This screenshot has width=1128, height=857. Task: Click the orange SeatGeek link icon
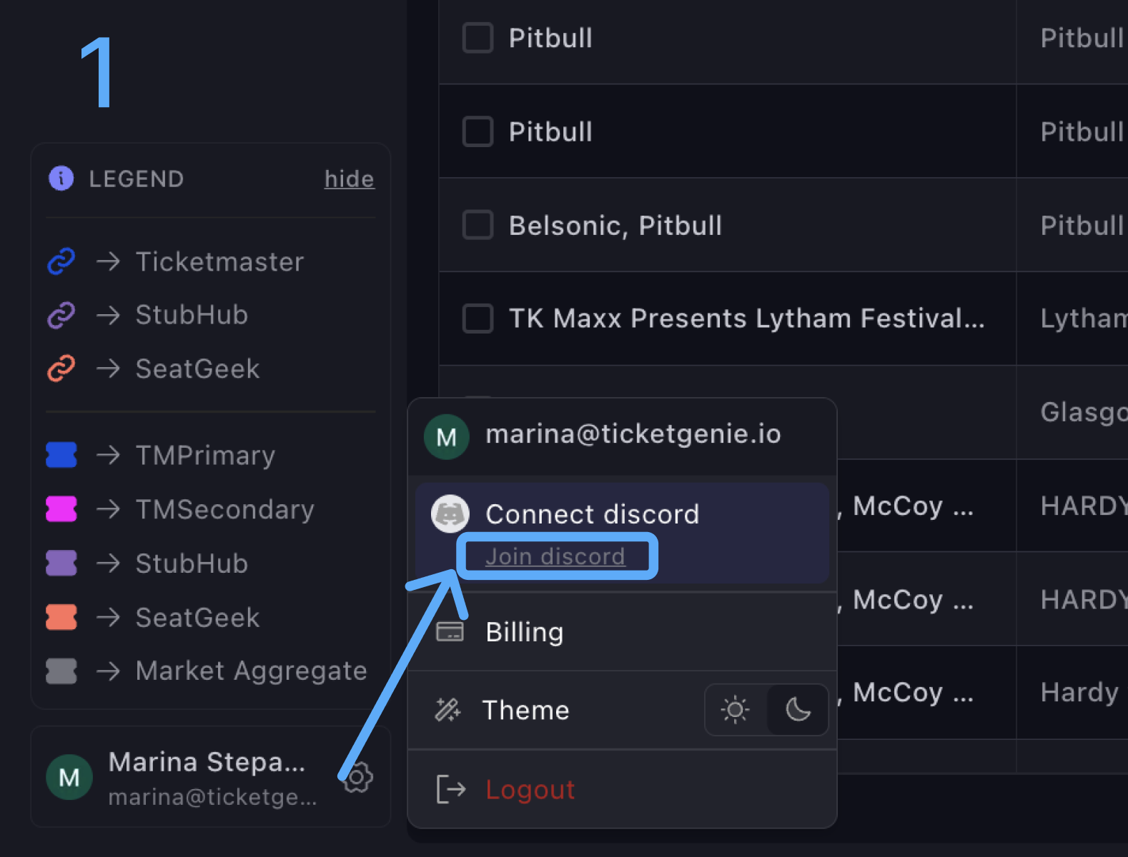tap(61, 369)
